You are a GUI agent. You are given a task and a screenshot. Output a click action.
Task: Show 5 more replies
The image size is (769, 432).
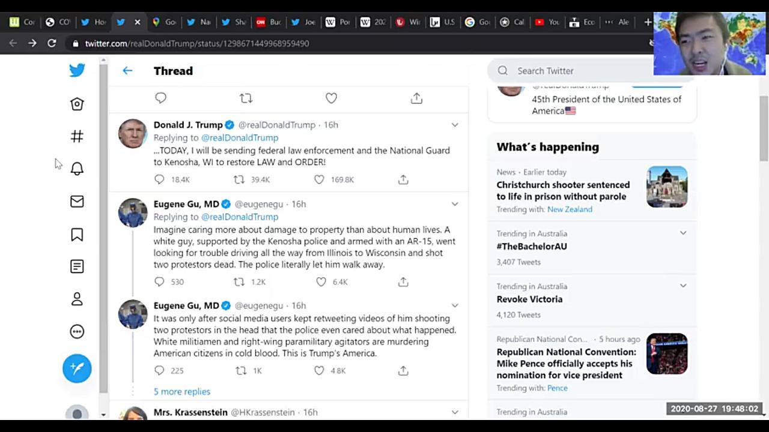182,391
